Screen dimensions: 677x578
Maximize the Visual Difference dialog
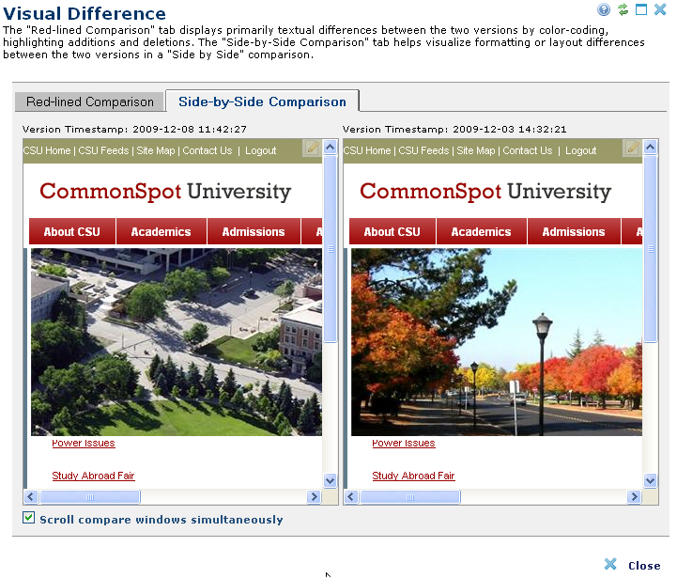click(641, 9)
